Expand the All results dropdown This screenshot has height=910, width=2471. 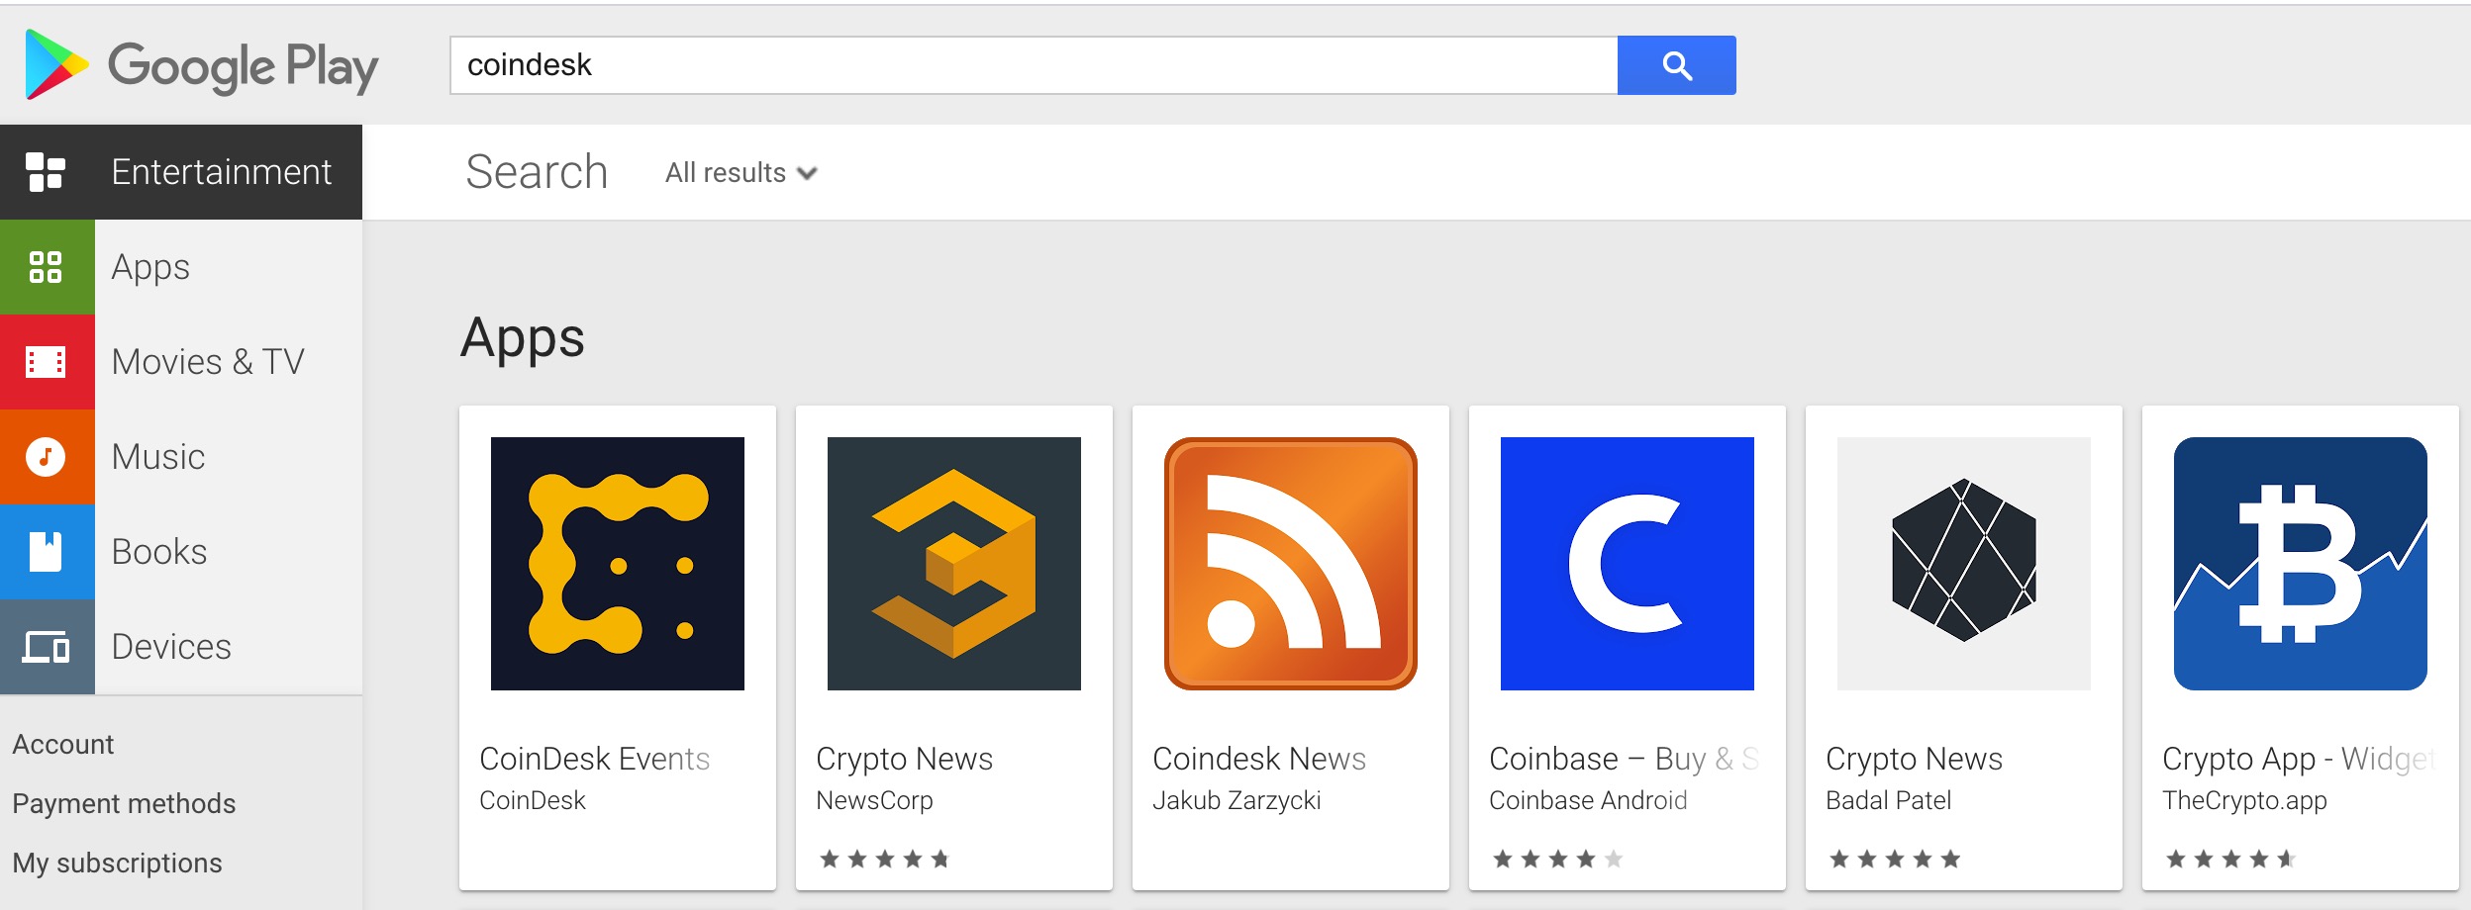click(741, 173)
